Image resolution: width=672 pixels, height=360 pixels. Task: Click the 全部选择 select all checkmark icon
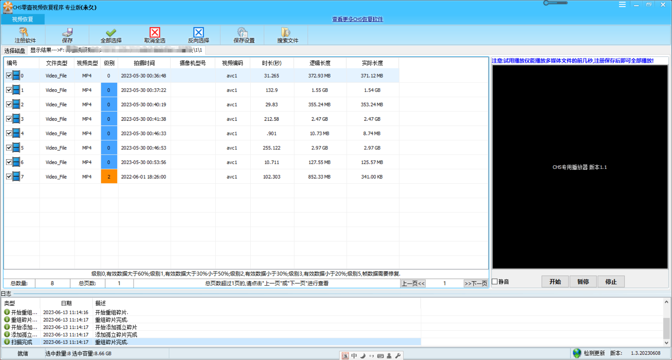[x=111, y=32]
